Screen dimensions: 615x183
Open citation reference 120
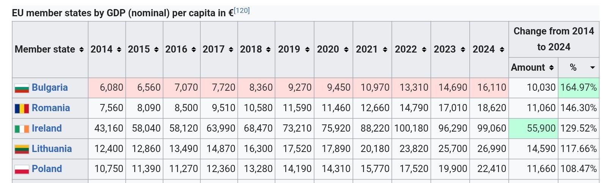click(242, 10)
